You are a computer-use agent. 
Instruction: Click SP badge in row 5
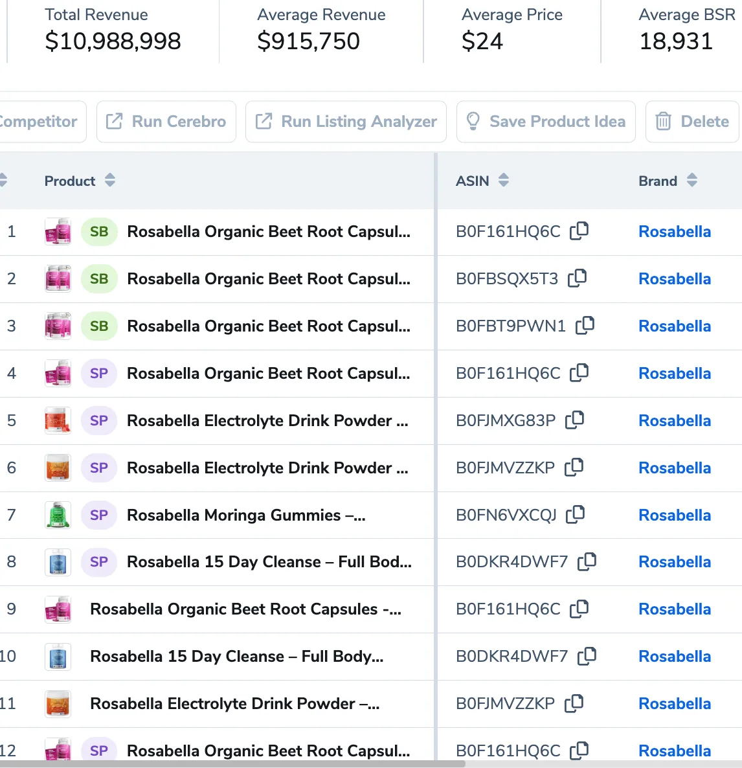(99, 420)
